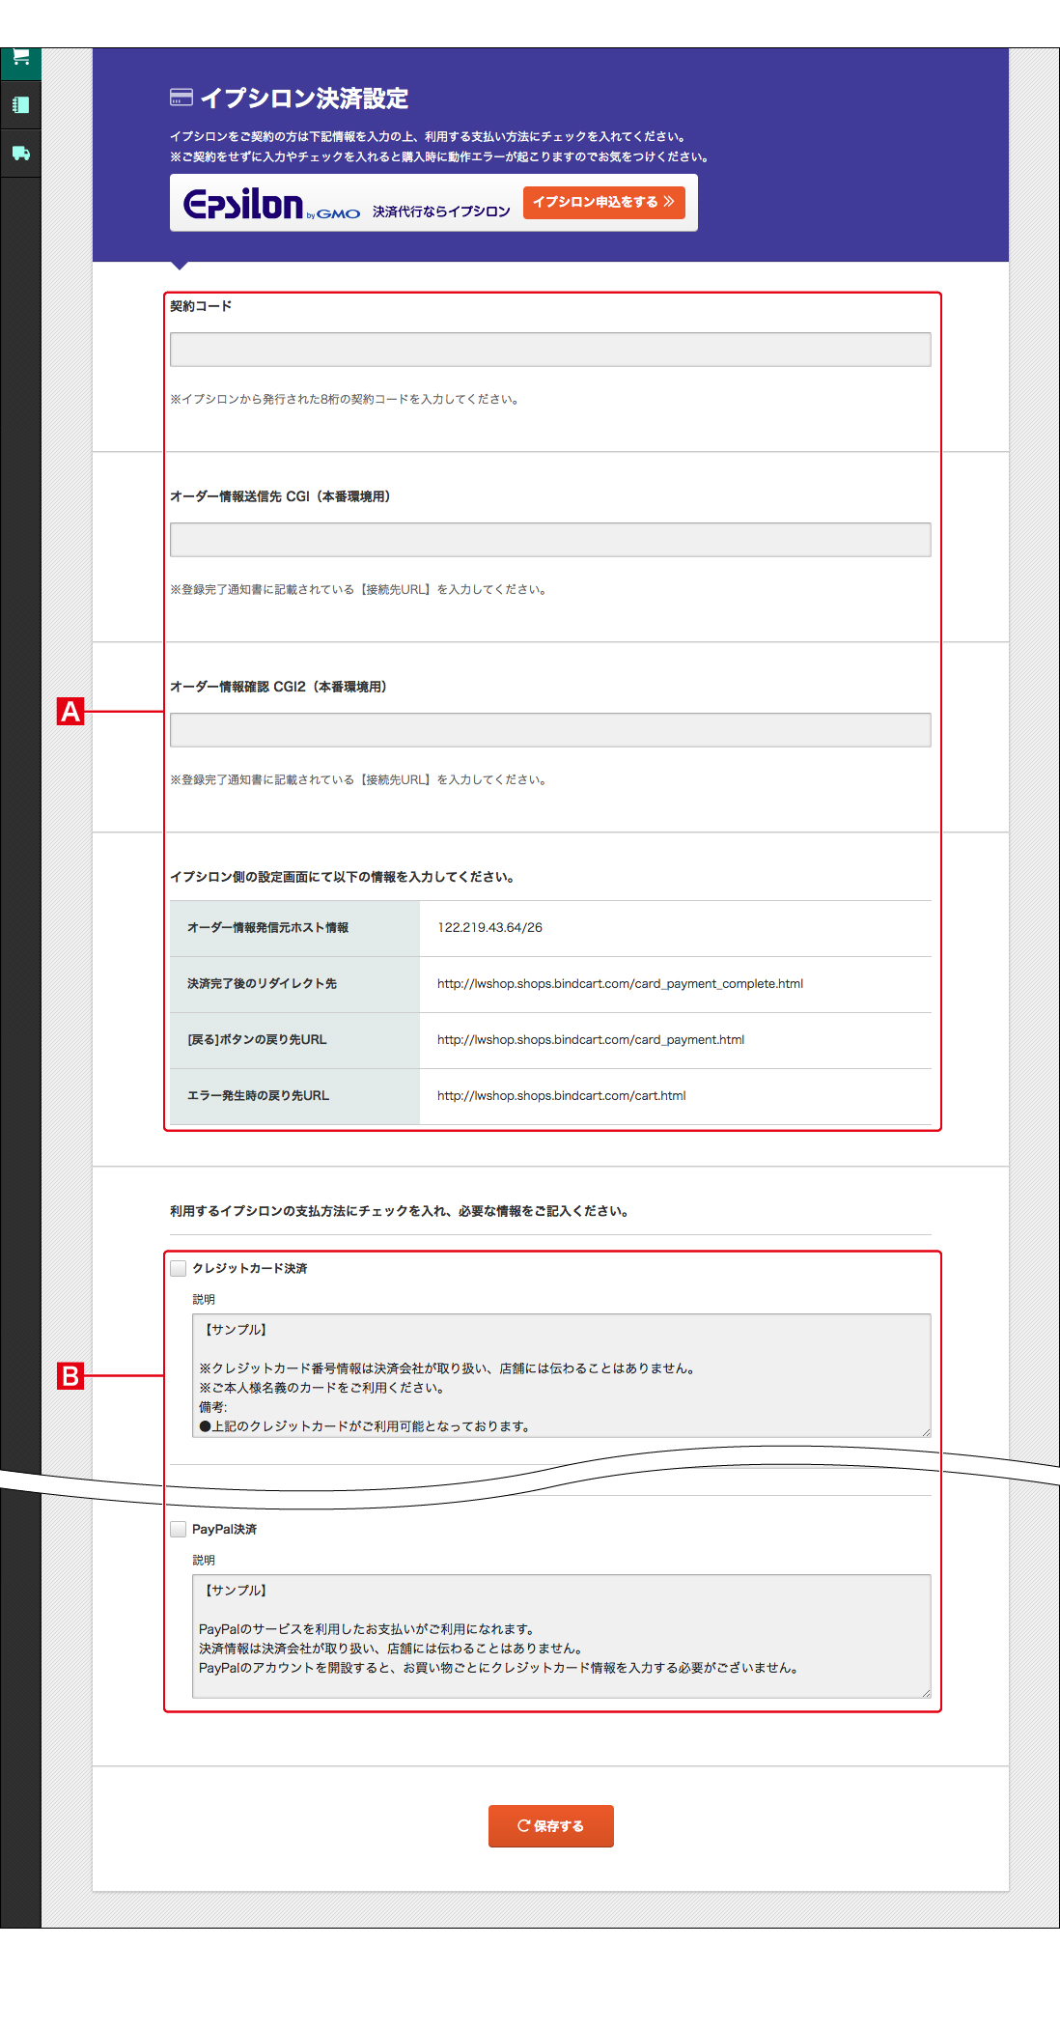
Task: Click the [戻る]ボタンの戻り先URL table cell
Action: (x=294, y=1040)
